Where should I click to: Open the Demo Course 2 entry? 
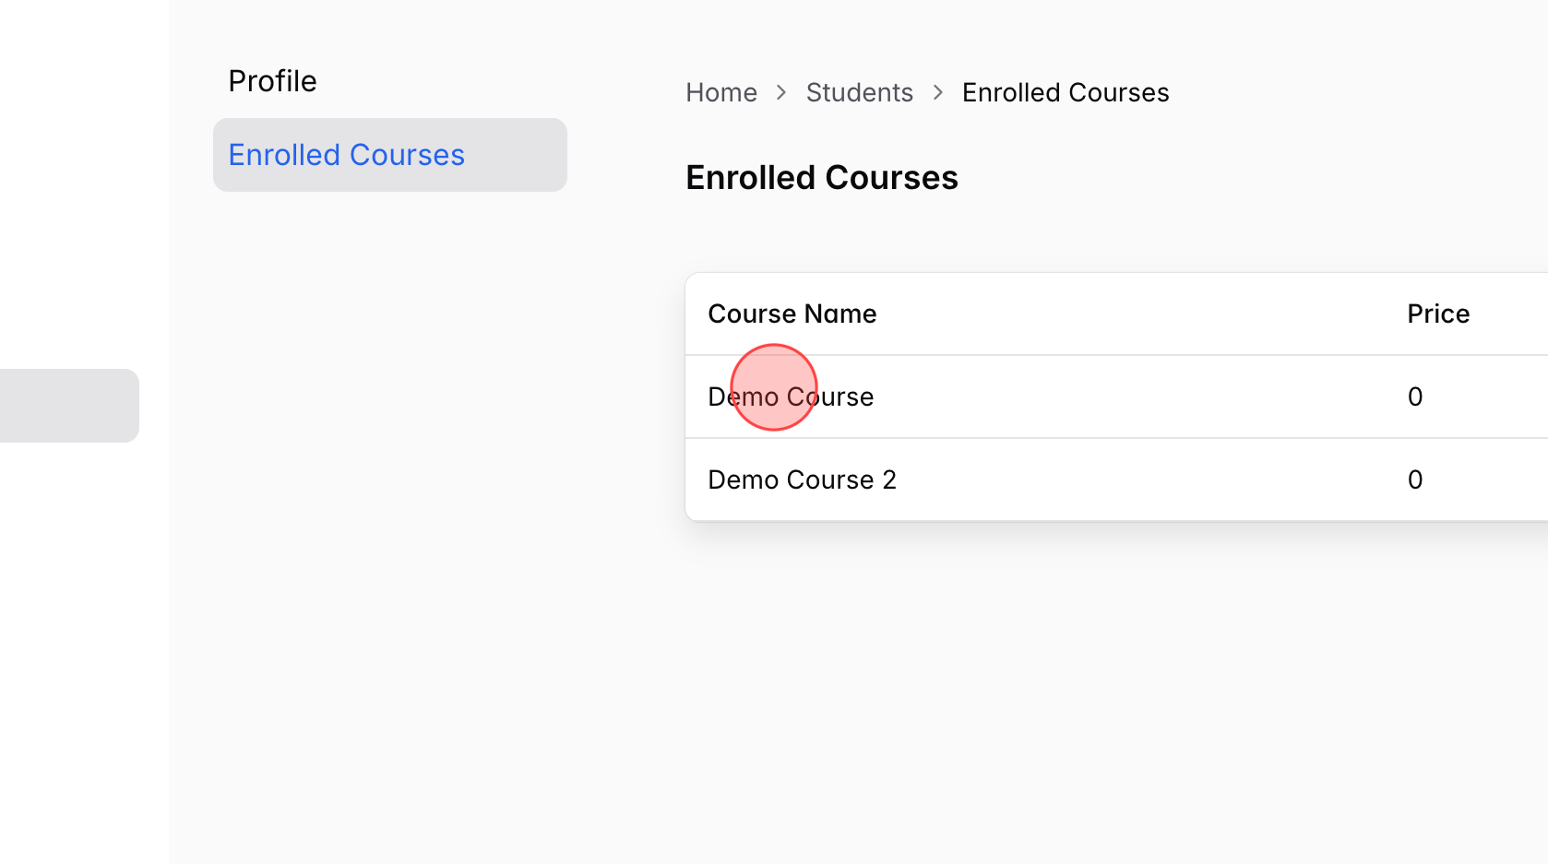coord(802,479)
